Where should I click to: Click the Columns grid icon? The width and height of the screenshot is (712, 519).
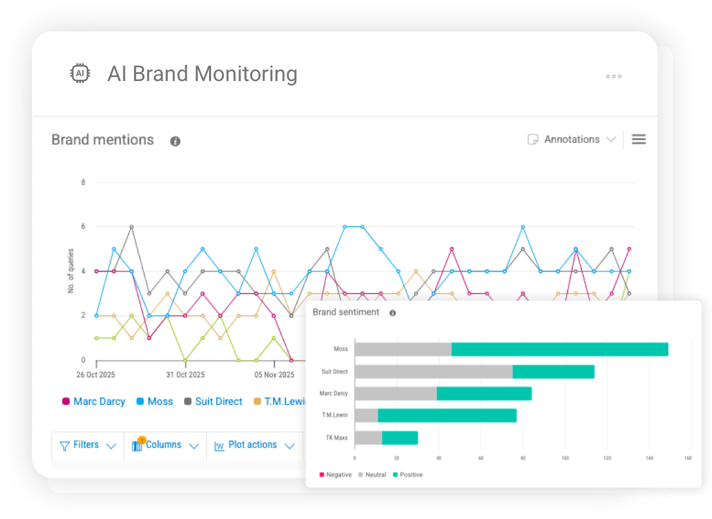[138, 446]
